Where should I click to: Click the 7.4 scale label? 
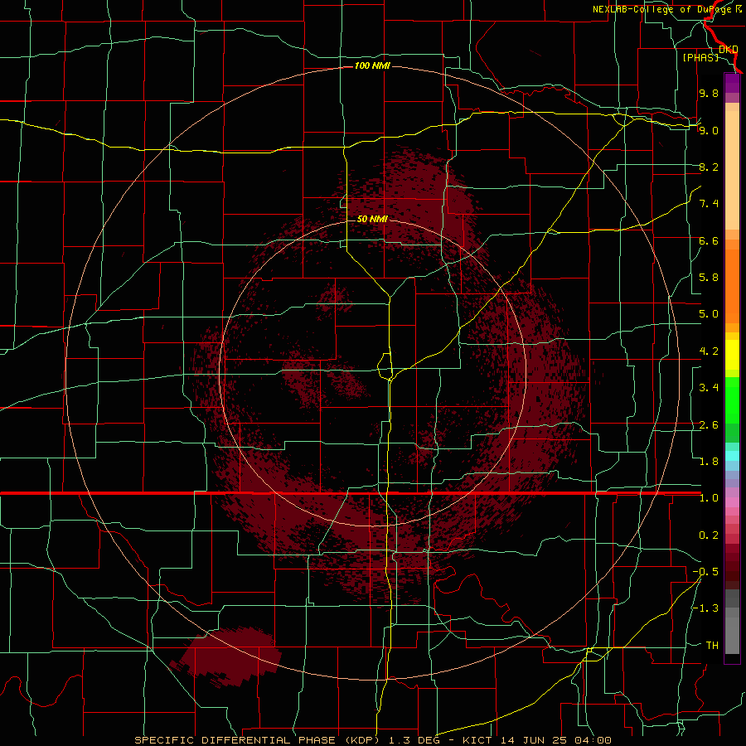coord(709,204)
